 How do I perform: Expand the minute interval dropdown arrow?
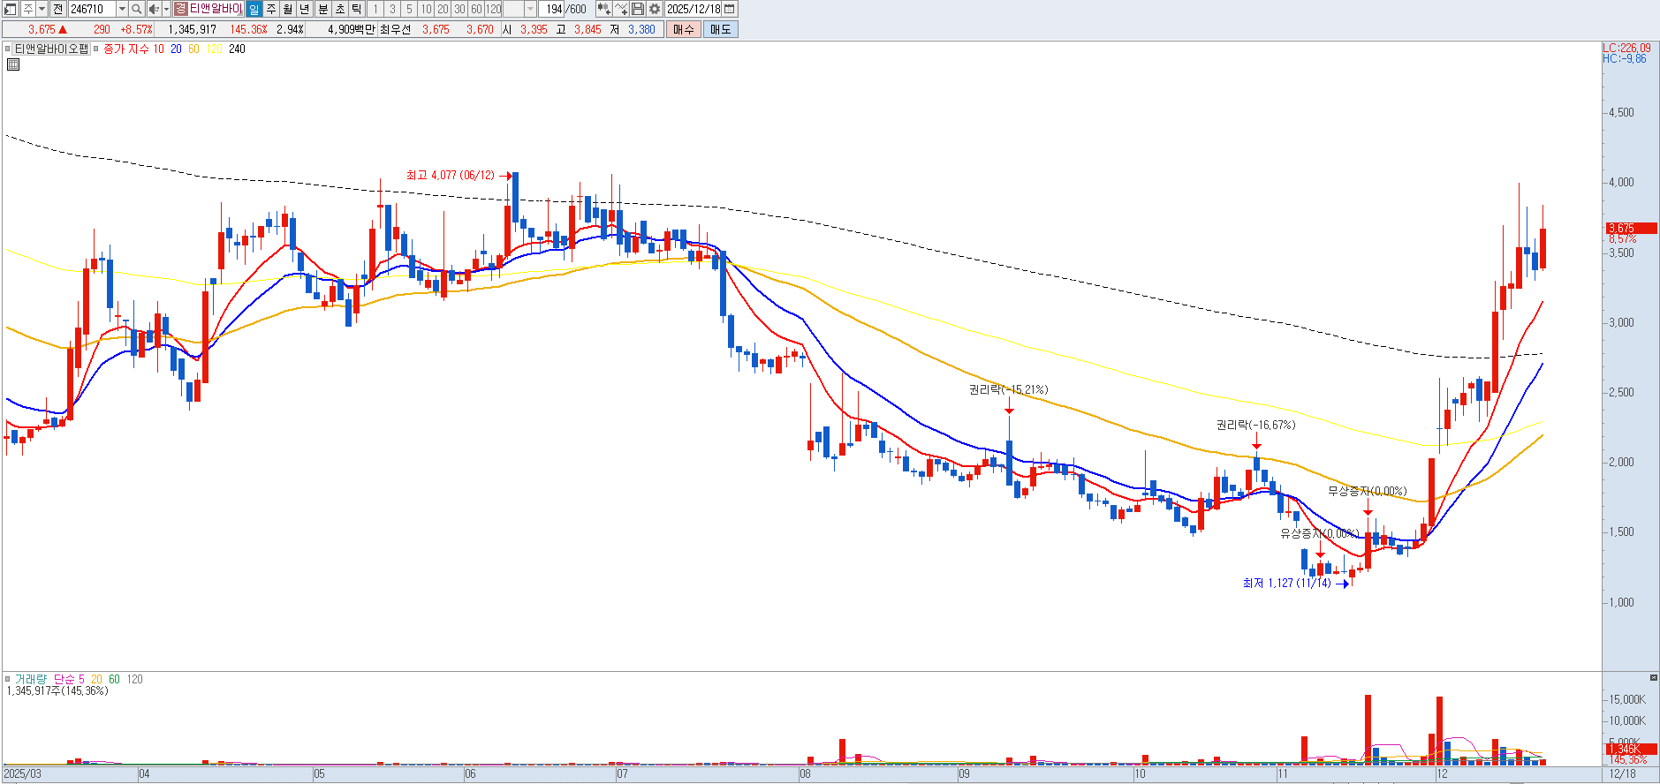530,9
